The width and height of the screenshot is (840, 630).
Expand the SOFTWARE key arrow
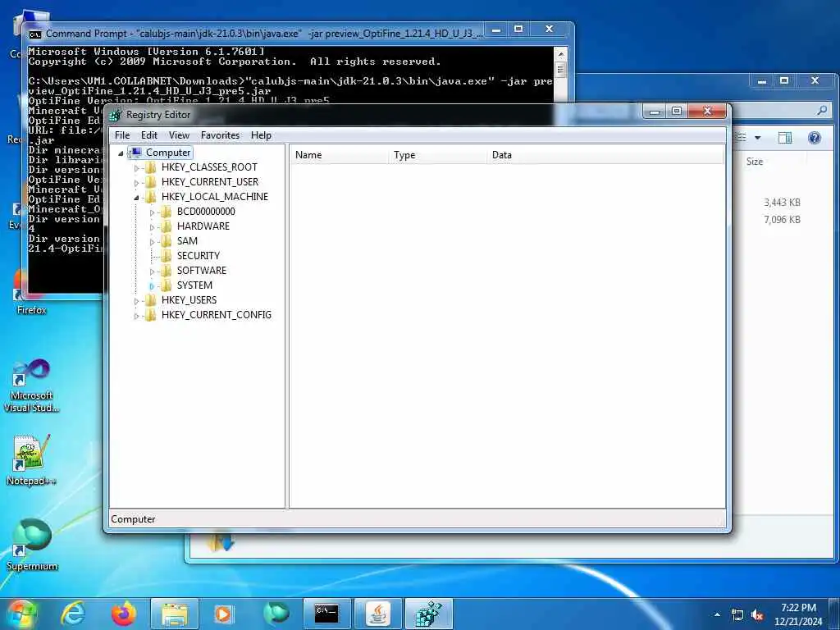152,271
